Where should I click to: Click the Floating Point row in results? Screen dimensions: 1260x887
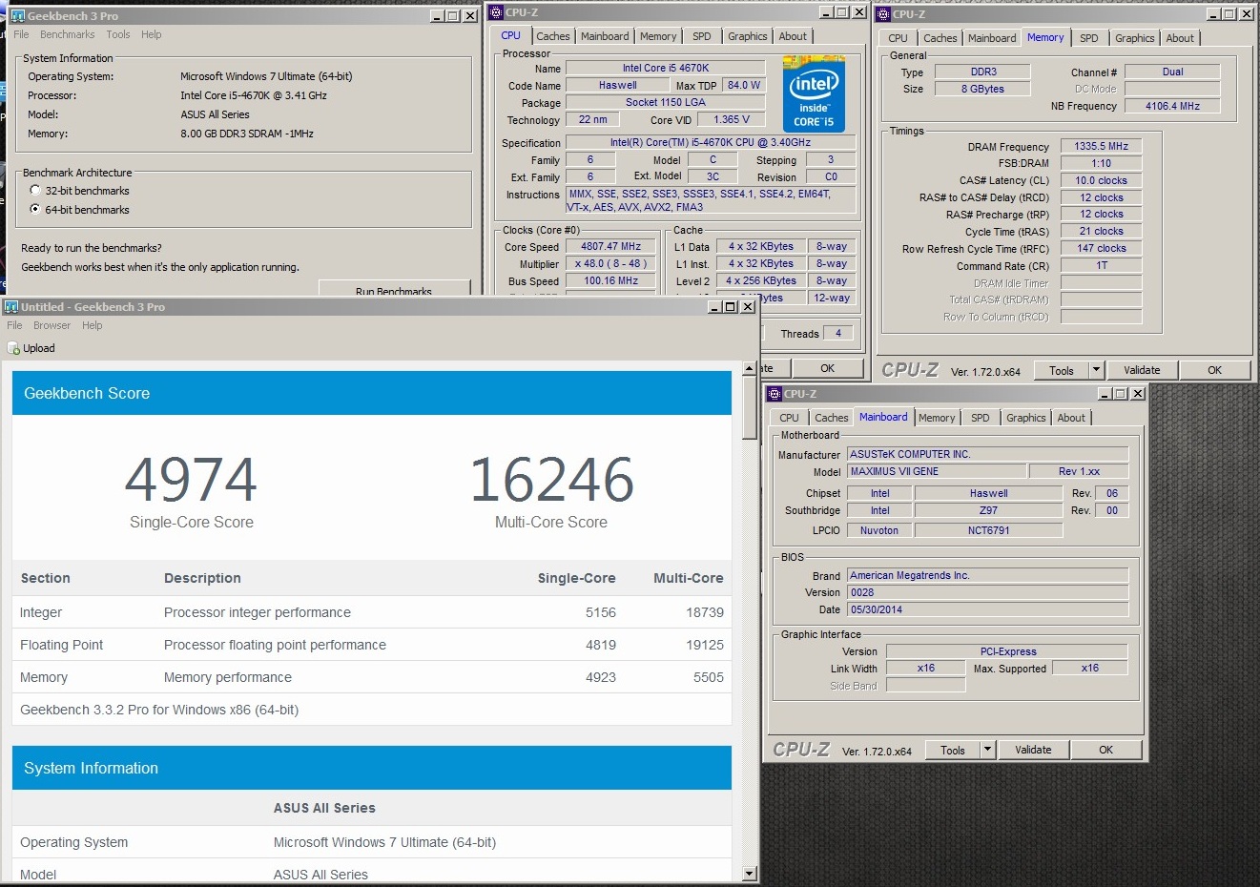(372, 645)
